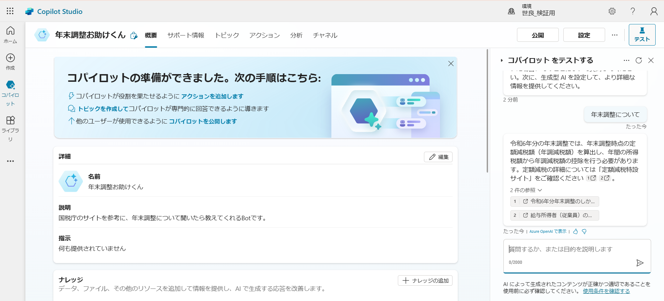The width and height of the screenshot is (664, 301).
Task: Select コパイロット in the left sidebar
Action: (10, 93)
